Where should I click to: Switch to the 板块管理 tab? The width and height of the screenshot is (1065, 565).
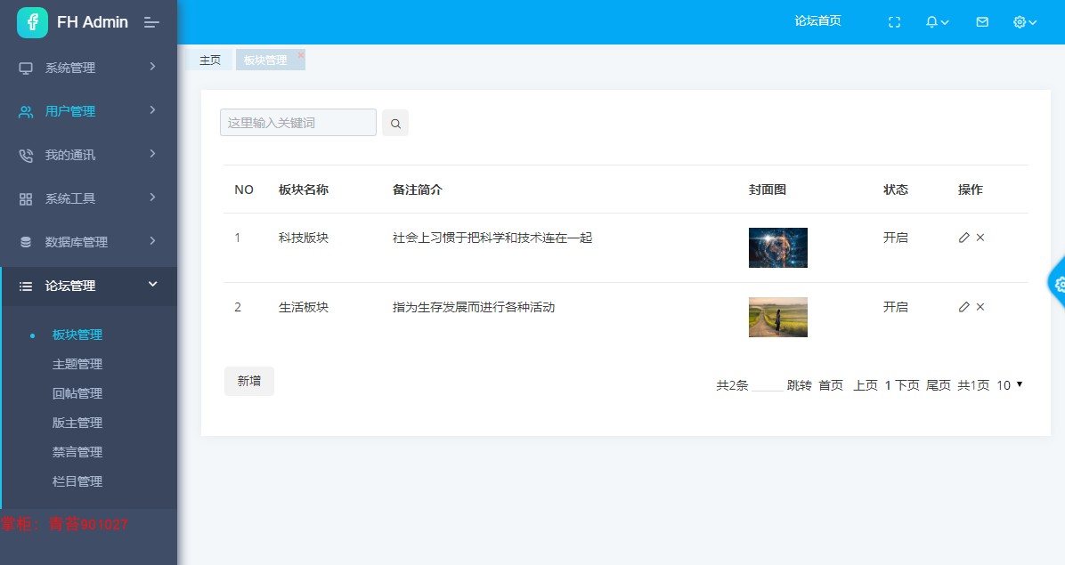[264, 61]
